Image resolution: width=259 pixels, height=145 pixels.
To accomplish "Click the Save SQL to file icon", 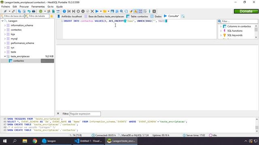I will (113, 11).
